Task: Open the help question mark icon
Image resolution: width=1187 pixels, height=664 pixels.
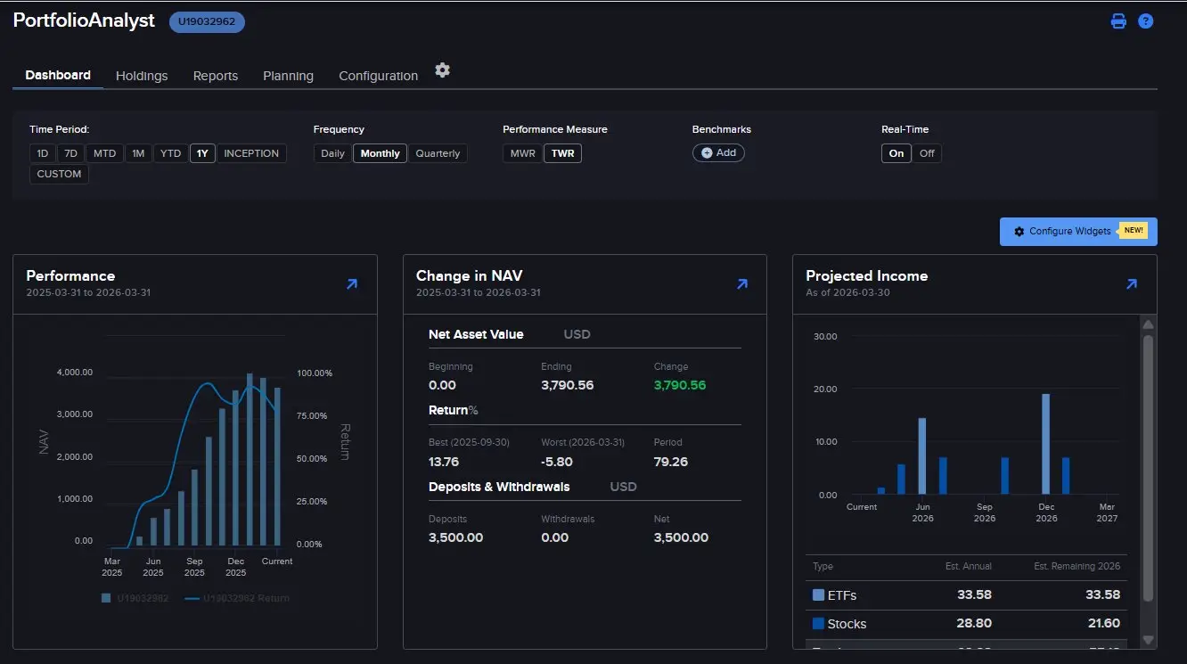Action: coord(1146,21)
